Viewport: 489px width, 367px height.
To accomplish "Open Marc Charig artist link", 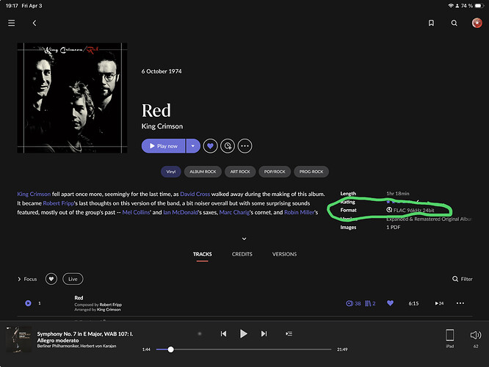I will 234,212.
